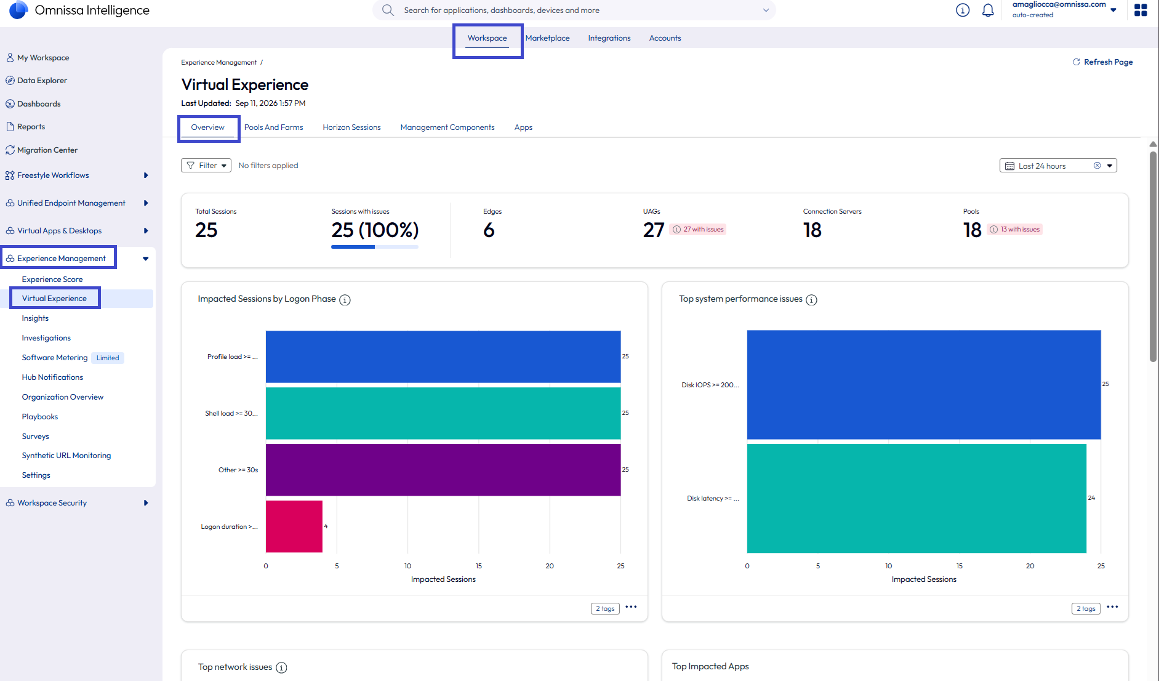Open the Management Components tab
The width and height of the screenshot is (1159, 681).
point(447,127)
